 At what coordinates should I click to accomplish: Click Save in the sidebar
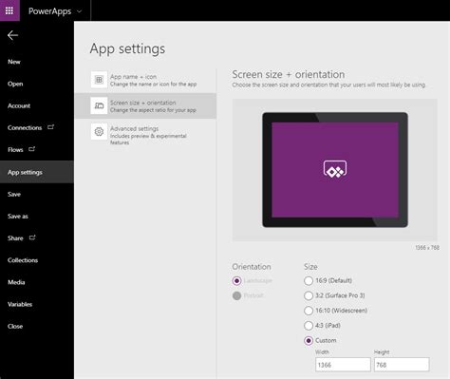point(14,194)
